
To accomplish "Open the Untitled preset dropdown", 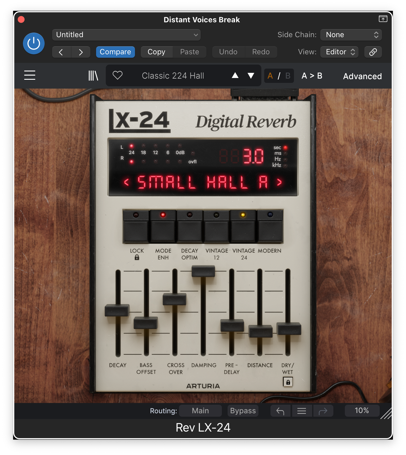I will click(x=126, y=35).
